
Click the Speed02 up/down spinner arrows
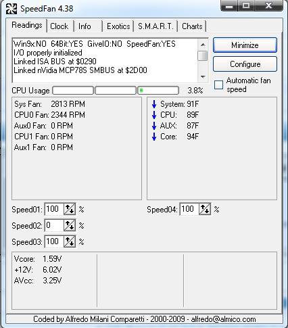[x=70, y=225]
